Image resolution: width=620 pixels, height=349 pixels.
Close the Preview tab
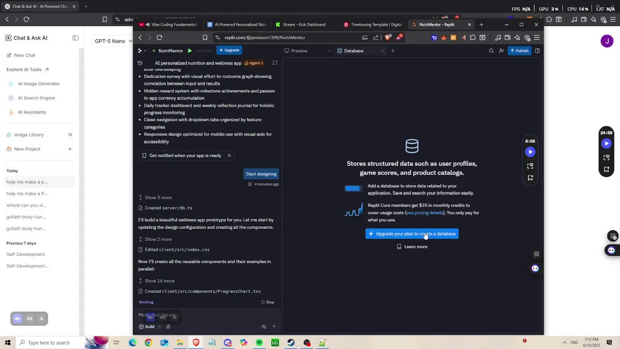pyautogui.click(x=329, y=50)
